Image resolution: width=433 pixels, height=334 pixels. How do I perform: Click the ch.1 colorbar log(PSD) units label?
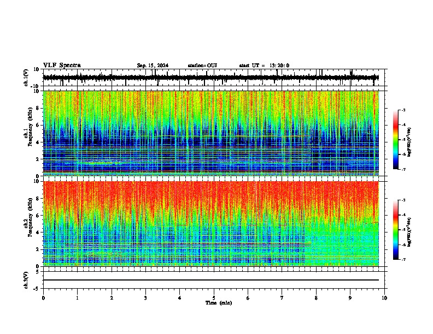[409, 142]
